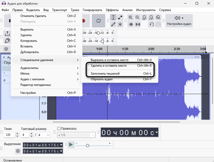Click the Silence audio selection icon
Screen dimensions: 214x162
[x=138, y=25]
